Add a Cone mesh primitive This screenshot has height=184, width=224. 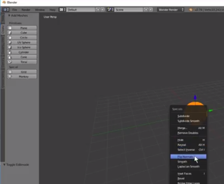[22, 57]
